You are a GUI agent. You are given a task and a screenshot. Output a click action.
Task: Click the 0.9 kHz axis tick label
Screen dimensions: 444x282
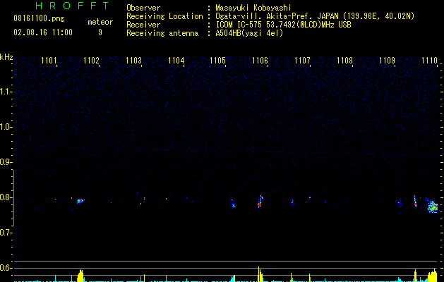point(6,162)
